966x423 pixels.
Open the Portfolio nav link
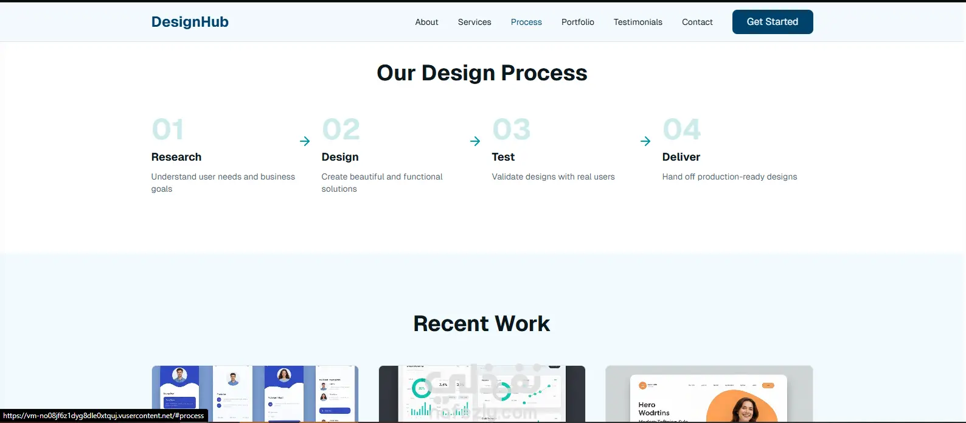[578, 22]
